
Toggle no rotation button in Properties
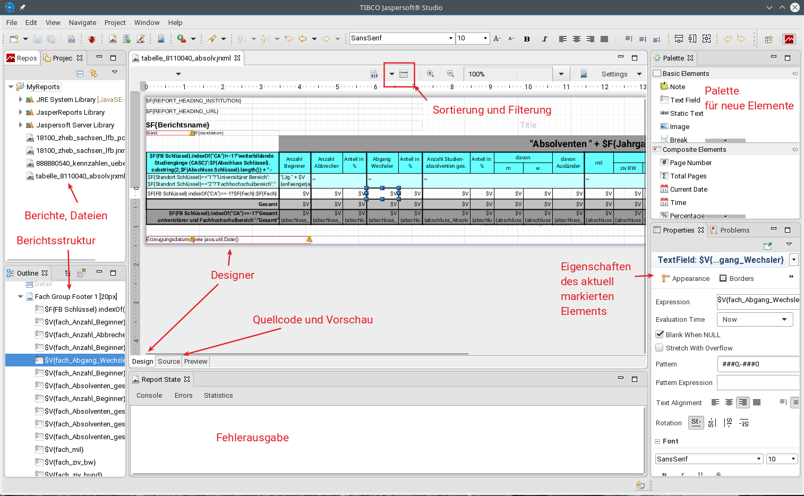point(696,423)
